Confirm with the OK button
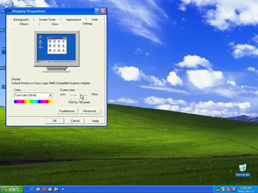258x193 pixels. click(x=55, y=121)
